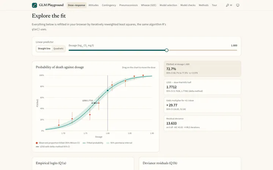
Task: Select the Straight line predictor option
Action: [x=44, y=49]
